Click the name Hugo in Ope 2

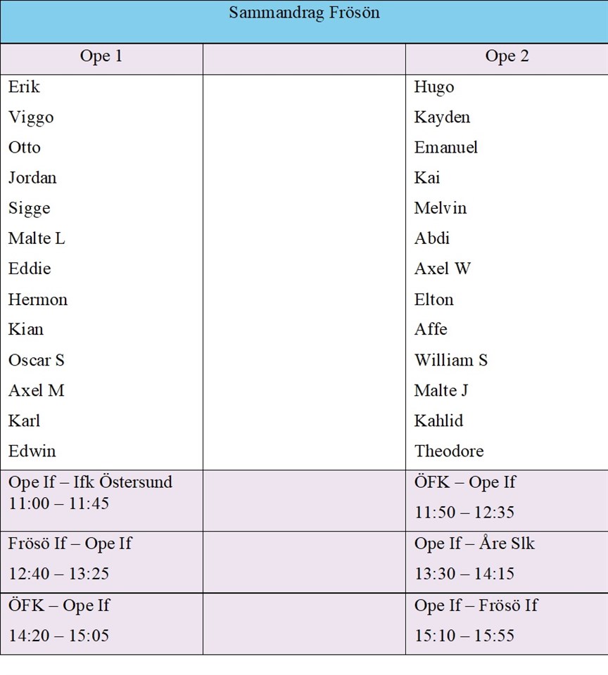pyautogui.click(x=434, y=87)
